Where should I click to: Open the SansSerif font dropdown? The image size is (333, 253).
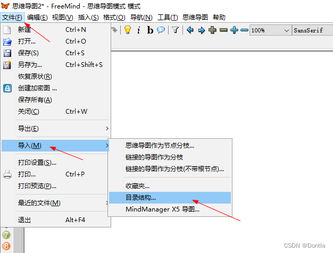coord(312,30)
